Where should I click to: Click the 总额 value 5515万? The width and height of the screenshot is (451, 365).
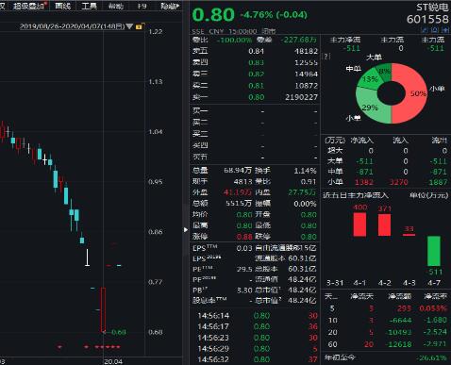click(x=239, y=203)
